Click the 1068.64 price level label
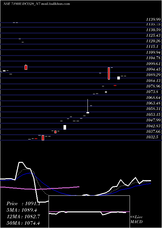The image size is (162, 228). [x=153, y=97]
